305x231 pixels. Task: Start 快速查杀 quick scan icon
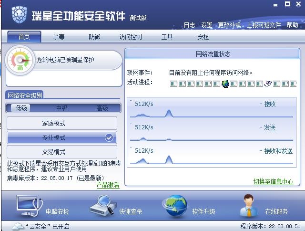103,206
